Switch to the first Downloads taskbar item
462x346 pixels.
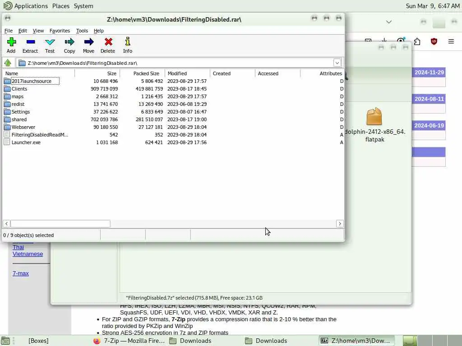190,341
